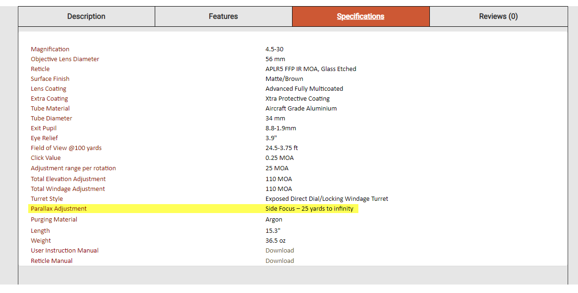Click the Eye Relief label
This screenshot has width=578, height=293.
[44, 138]
